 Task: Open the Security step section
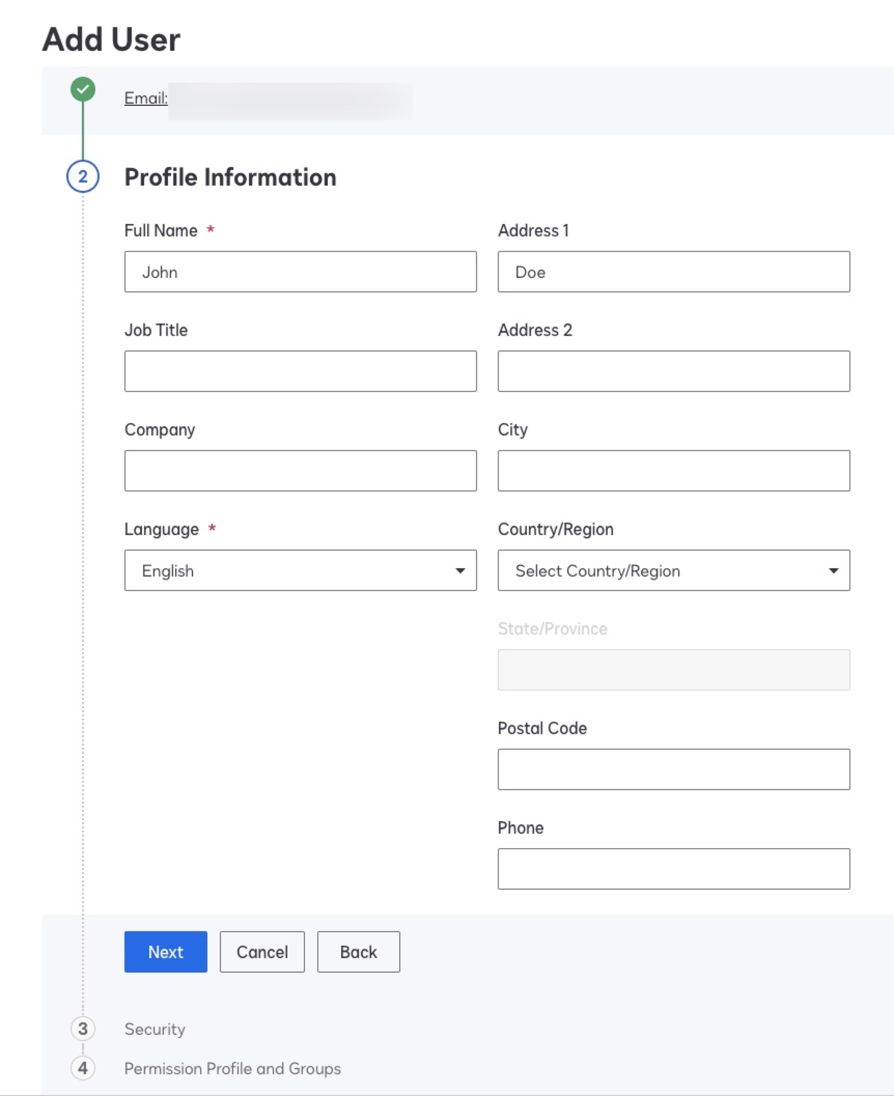154,1030
